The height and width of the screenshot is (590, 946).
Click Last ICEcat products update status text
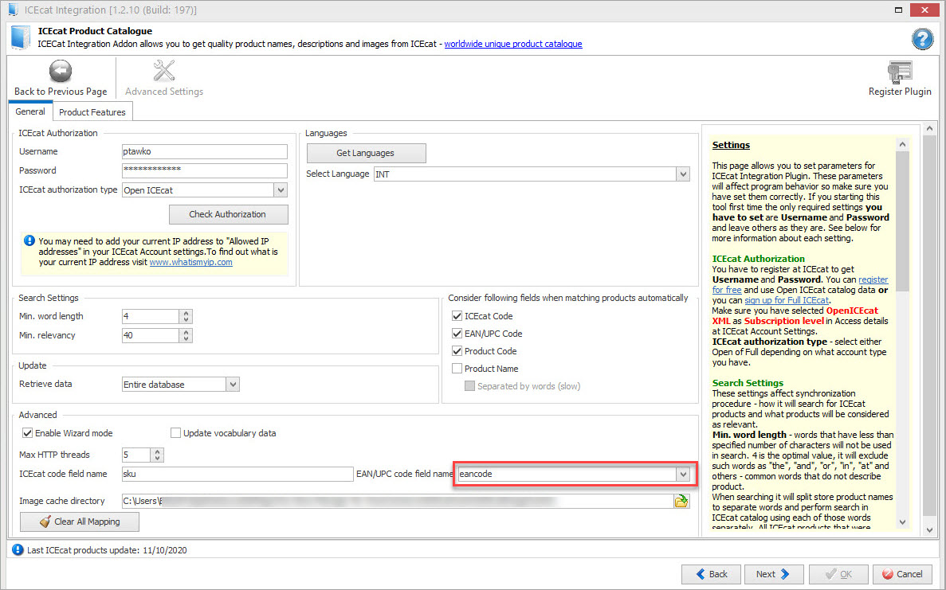click(107, 550)
